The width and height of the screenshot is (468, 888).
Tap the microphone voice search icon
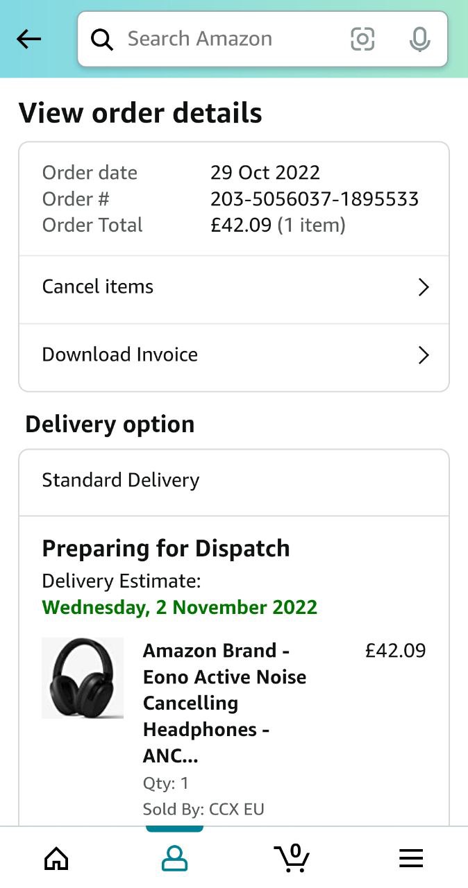point(419,40)
